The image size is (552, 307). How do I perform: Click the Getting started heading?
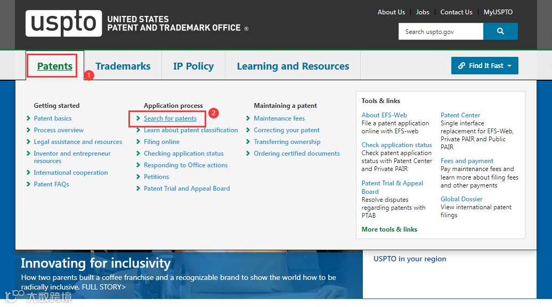[56, 106]
